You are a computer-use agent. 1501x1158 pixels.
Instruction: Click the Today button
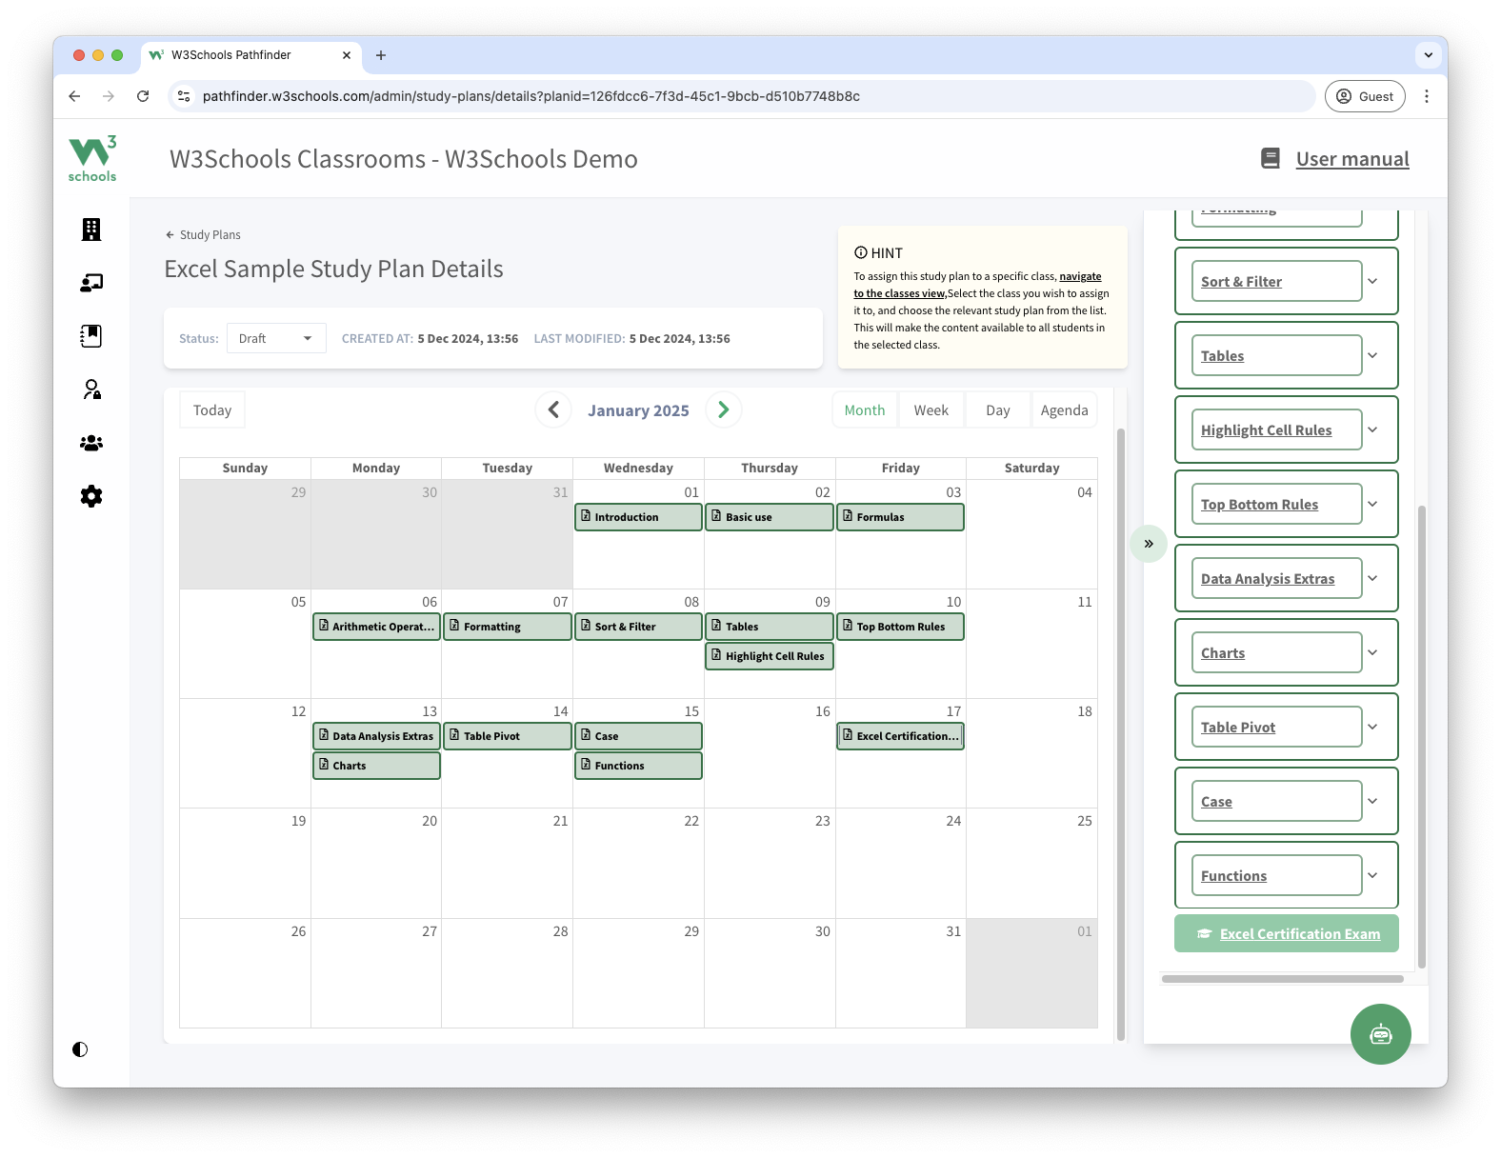coord(212,410)
